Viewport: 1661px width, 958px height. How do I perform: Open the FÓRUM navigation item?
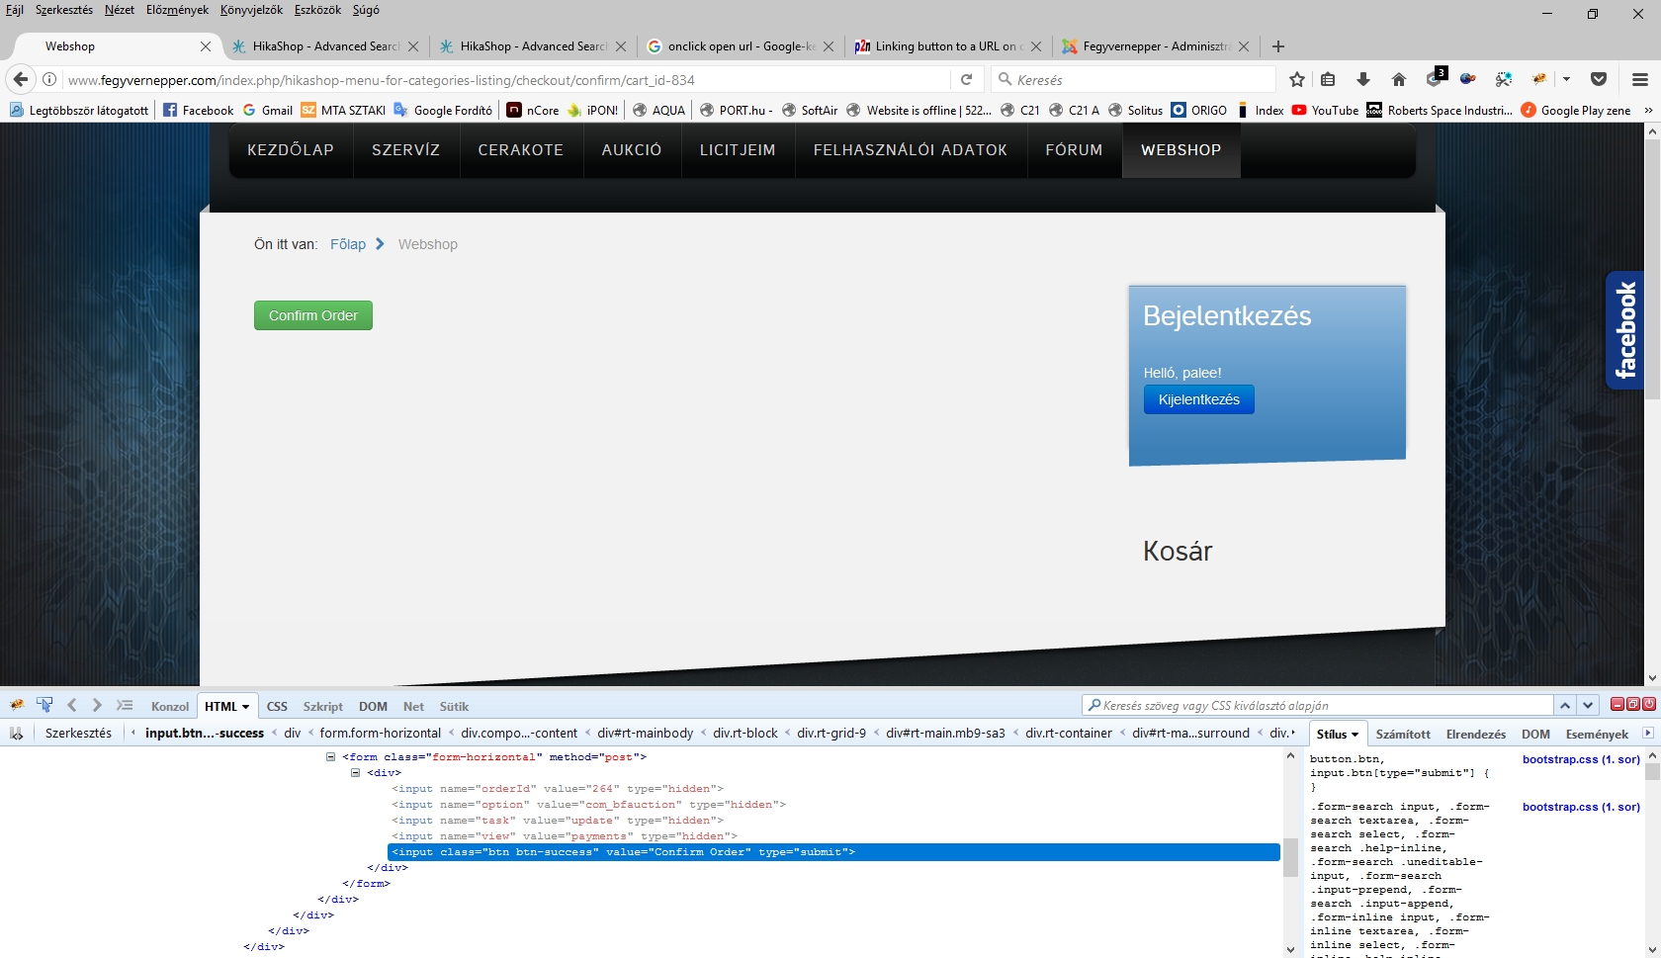click(1075, 150)
